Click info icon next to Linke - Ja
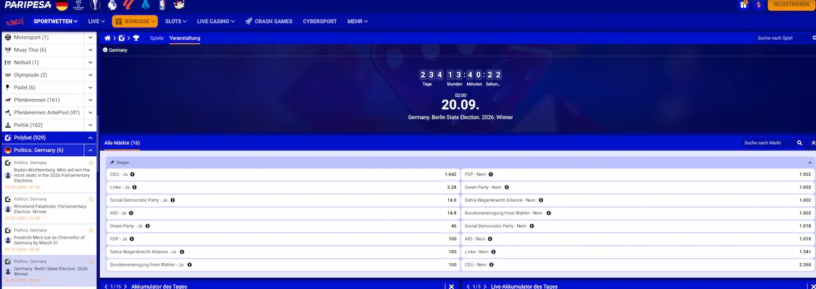 point(134,187)
